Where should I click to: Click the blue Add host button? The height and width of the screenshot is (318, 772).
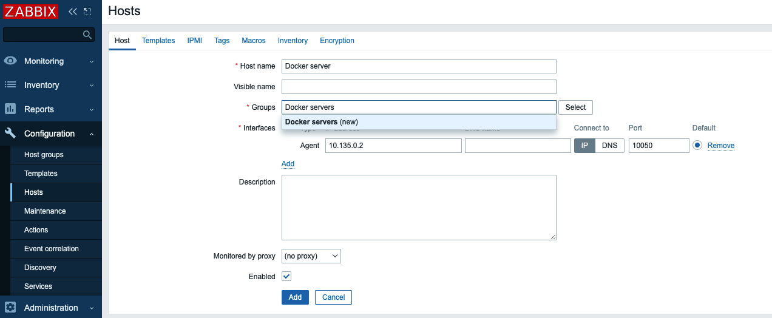pos(295,297)
